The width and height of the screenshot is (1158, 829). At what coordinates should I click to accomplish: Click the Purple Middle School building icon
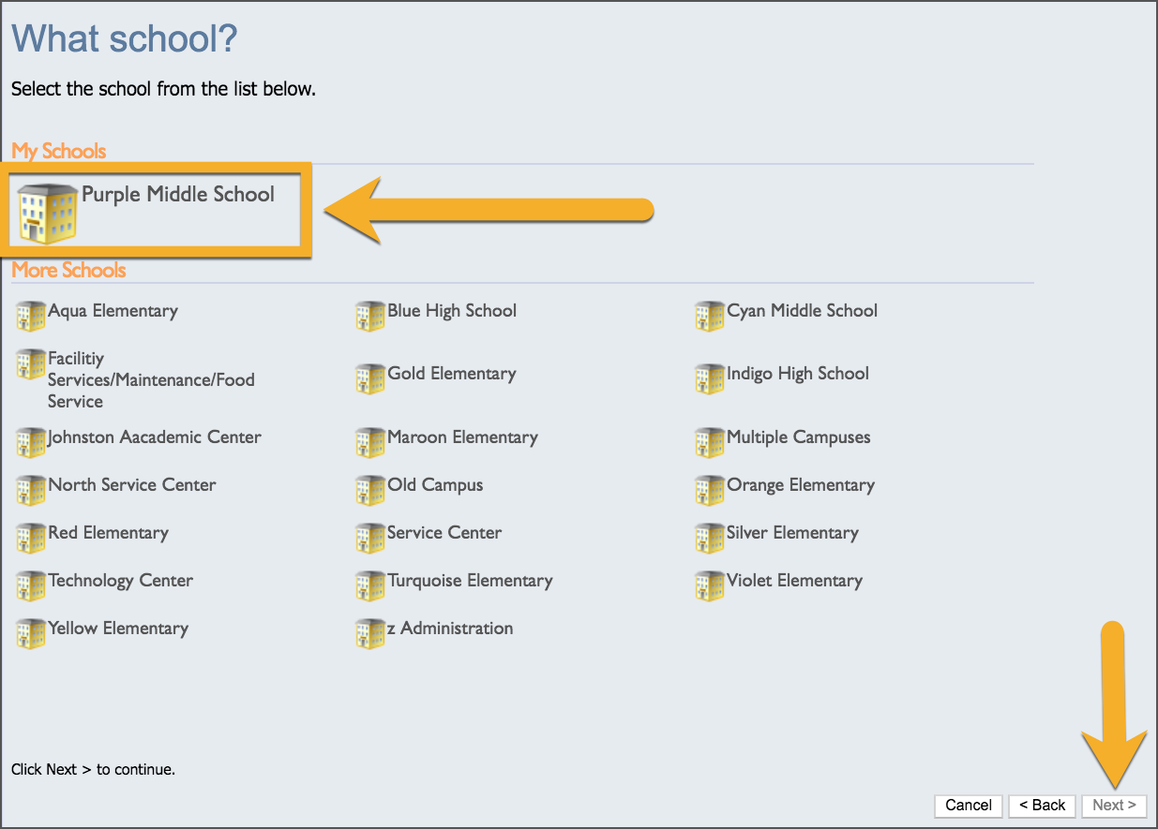pyautogui.click(x=47, y=212)
